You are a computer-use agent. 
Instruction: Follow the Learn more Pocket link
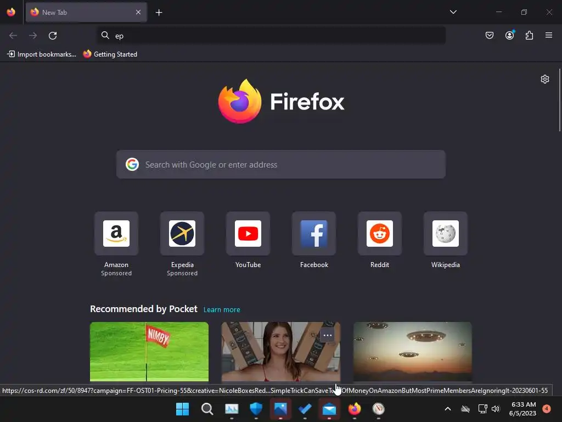(222, 310)
